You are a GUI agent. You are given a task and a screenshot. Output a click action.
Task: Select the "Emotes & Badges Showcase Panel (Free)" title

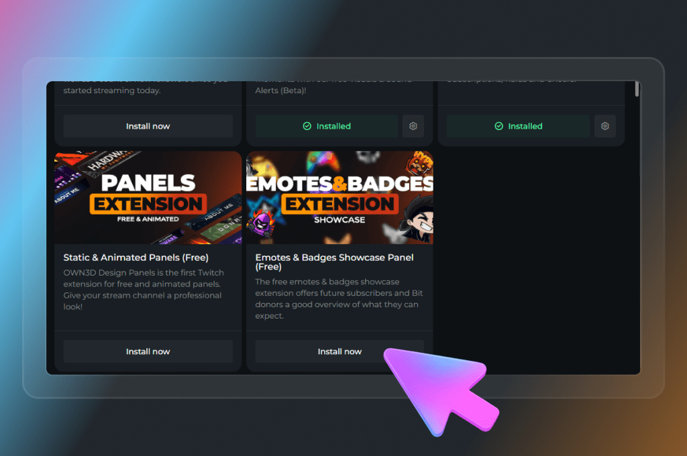click(x=334, y=262)
